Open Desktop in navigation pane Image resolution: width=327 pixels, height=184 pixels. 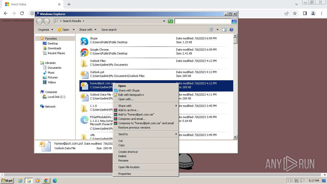53,43
